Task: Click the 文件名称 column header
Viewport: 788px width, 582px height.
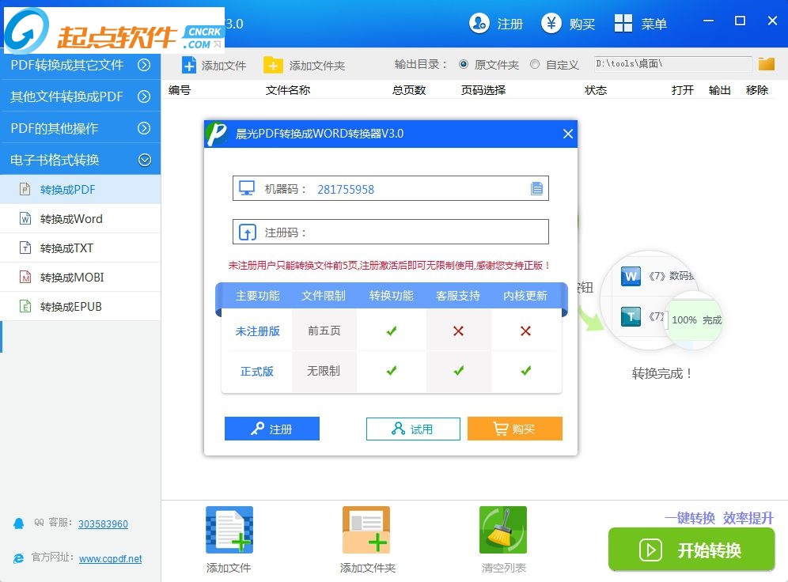Action: tap(288, 90)
